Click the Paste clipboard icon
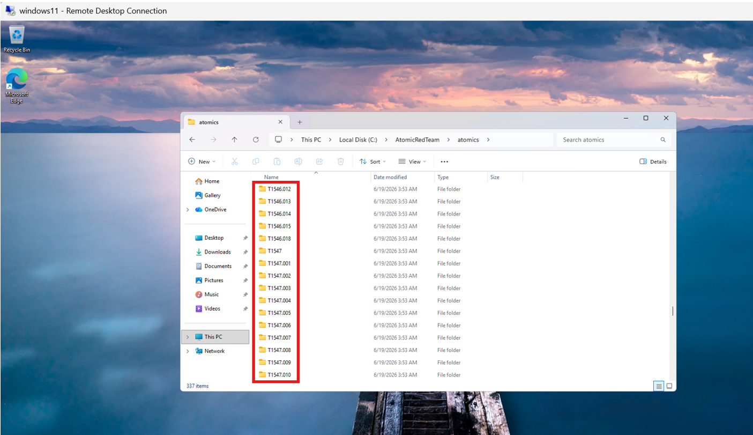Image resolution: width=753 pixels, height=435 pixels. [277, 161]
